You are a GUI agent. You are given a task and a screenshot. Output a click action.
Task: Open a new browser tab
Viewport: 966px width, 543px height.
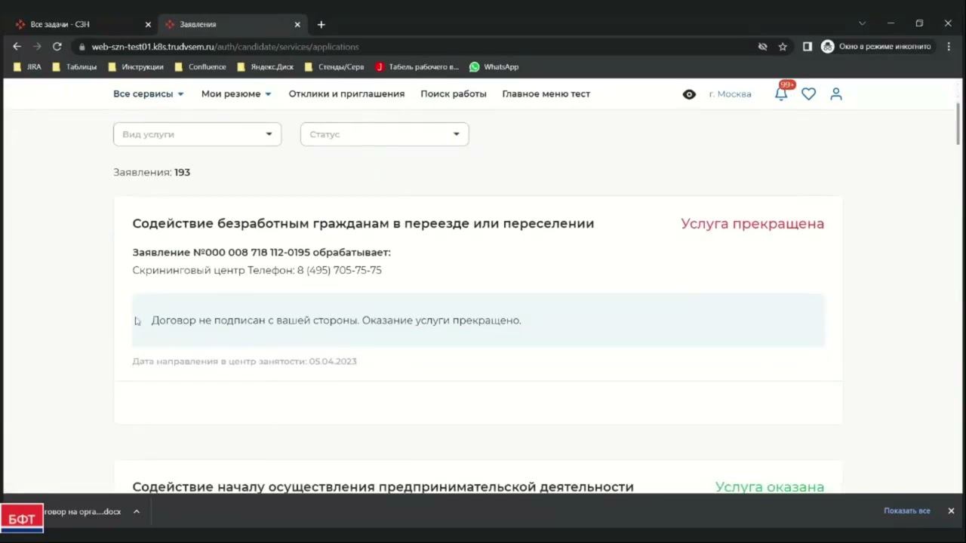[x=321, y=24]
